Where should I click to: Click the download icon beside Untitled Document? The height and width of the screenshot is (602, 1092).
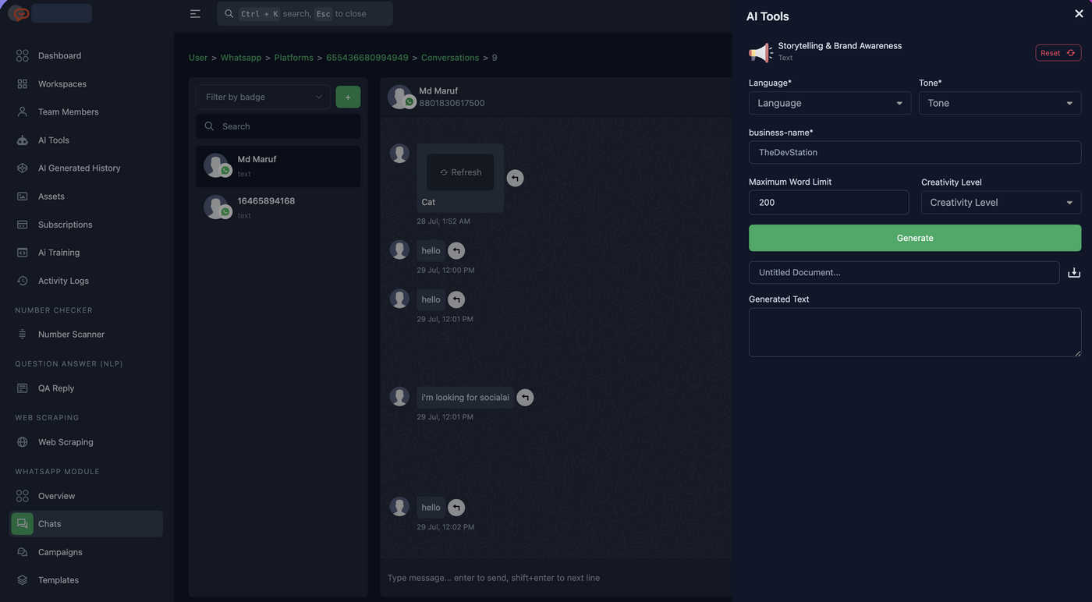tap(1074, 273)
